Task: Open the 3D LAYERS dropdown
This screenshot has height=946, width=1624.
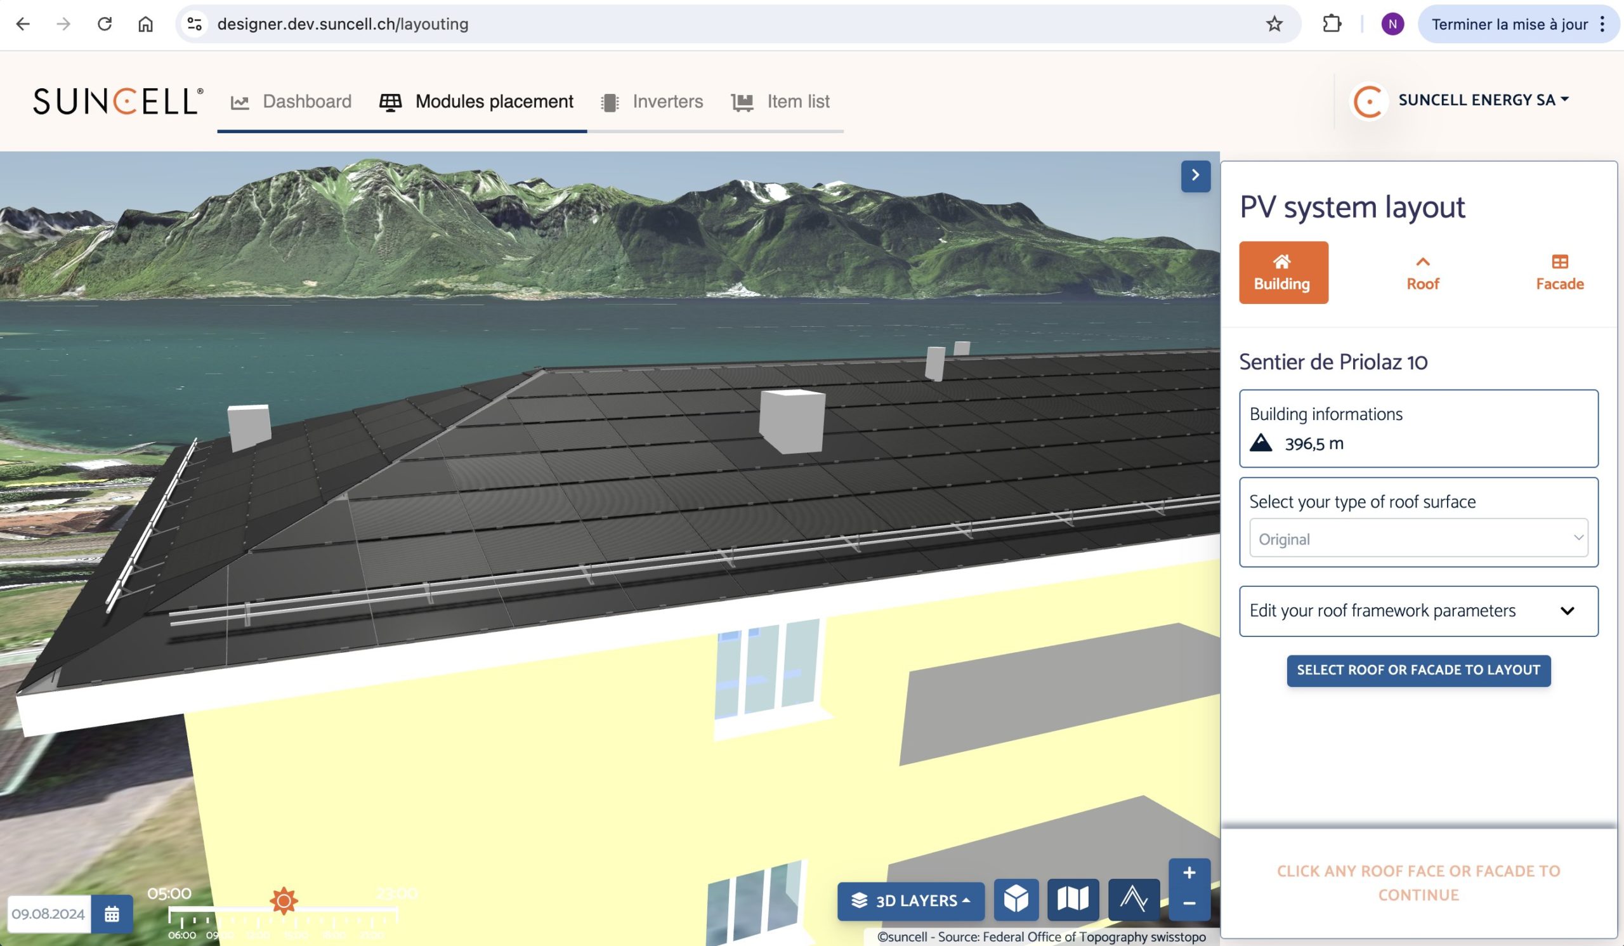Action: [x=910, y=900]
